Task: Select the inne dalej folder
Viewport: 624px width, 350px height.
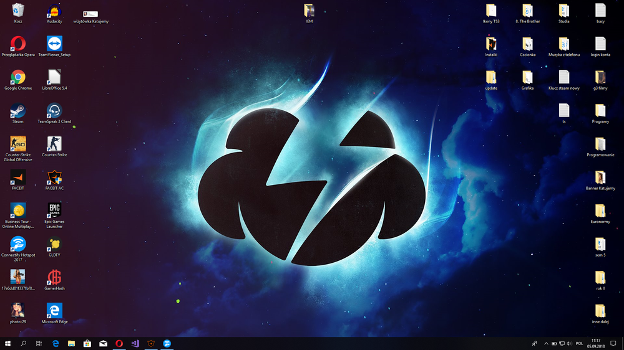Action: [600, 313]
